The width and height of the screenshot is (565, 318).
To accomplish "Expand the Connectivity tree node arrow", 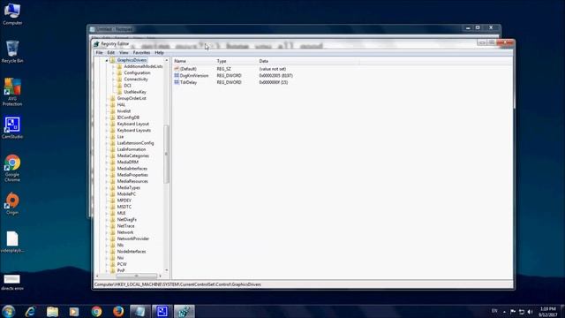I will tap(113, 79).
